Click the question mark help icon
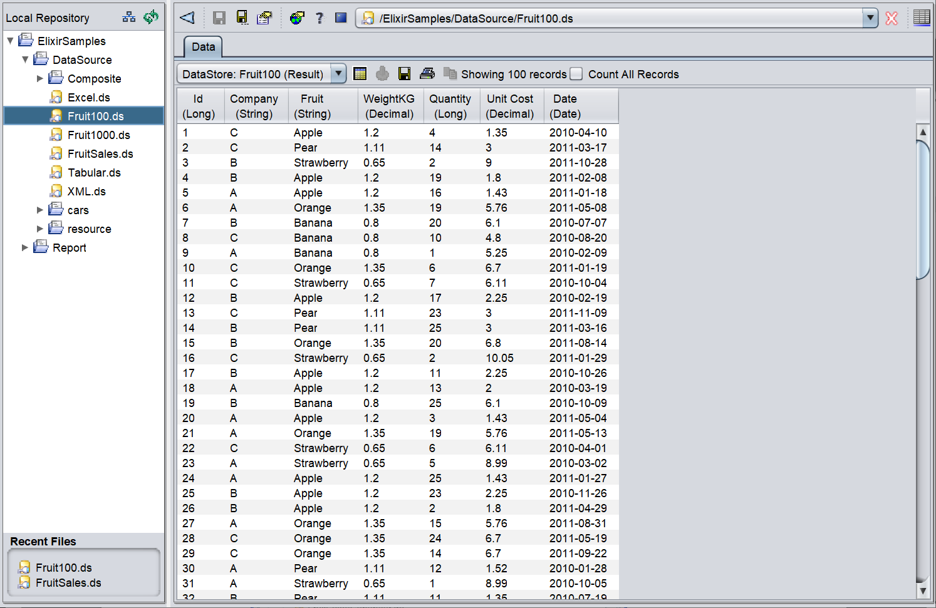 pyautogui.click(x=320, y=18)
